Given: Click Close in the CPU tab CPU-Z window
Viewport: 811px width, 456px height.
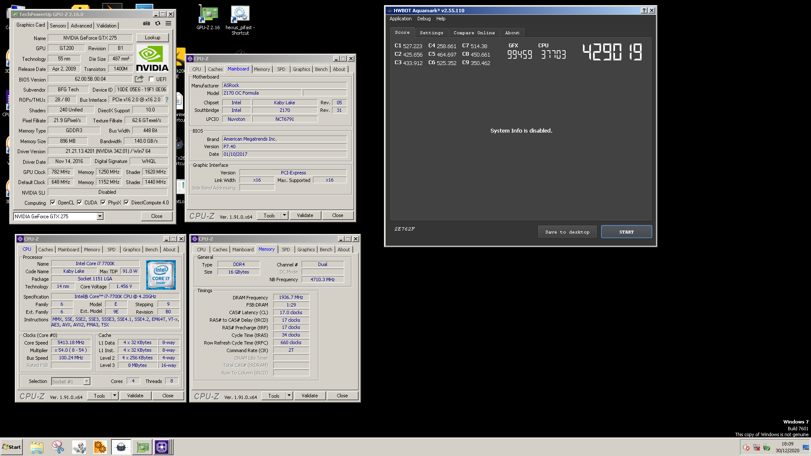Looking at the screenshot, I should pyautogui.click(x=168, y=396).
